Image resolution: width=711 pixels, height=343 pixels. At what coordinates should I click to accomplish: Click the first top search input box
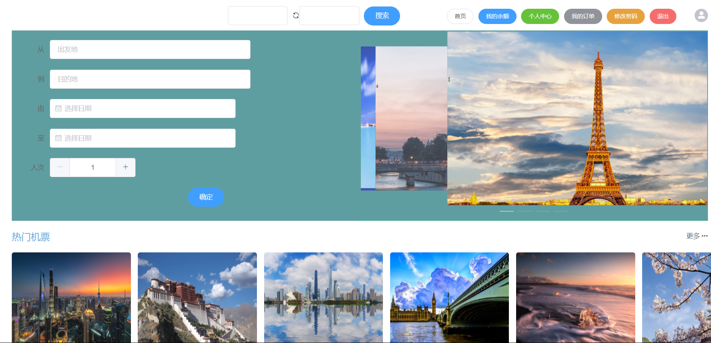[x=258, y=16]
